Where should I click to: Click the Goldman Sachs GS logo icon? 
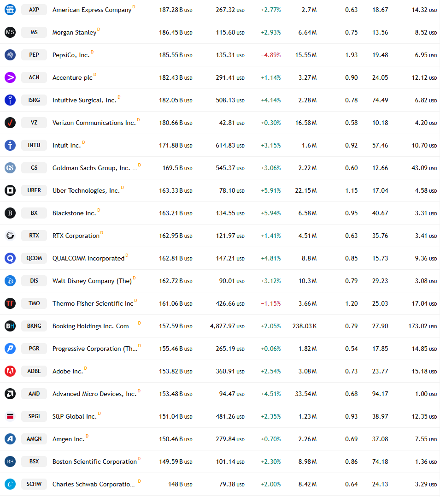pos(10,168)
